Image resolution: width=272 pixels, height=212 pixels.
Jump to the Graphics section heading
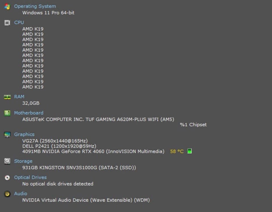(x=24, y=134)
